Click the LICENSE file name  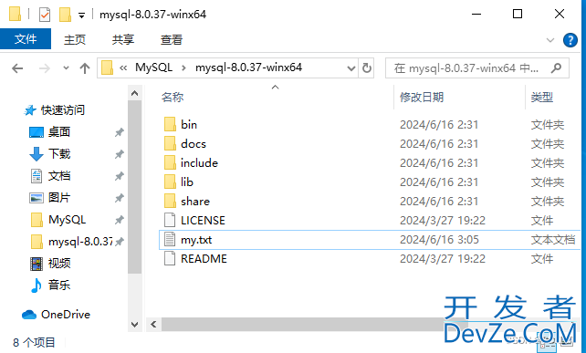click(203, 221)
